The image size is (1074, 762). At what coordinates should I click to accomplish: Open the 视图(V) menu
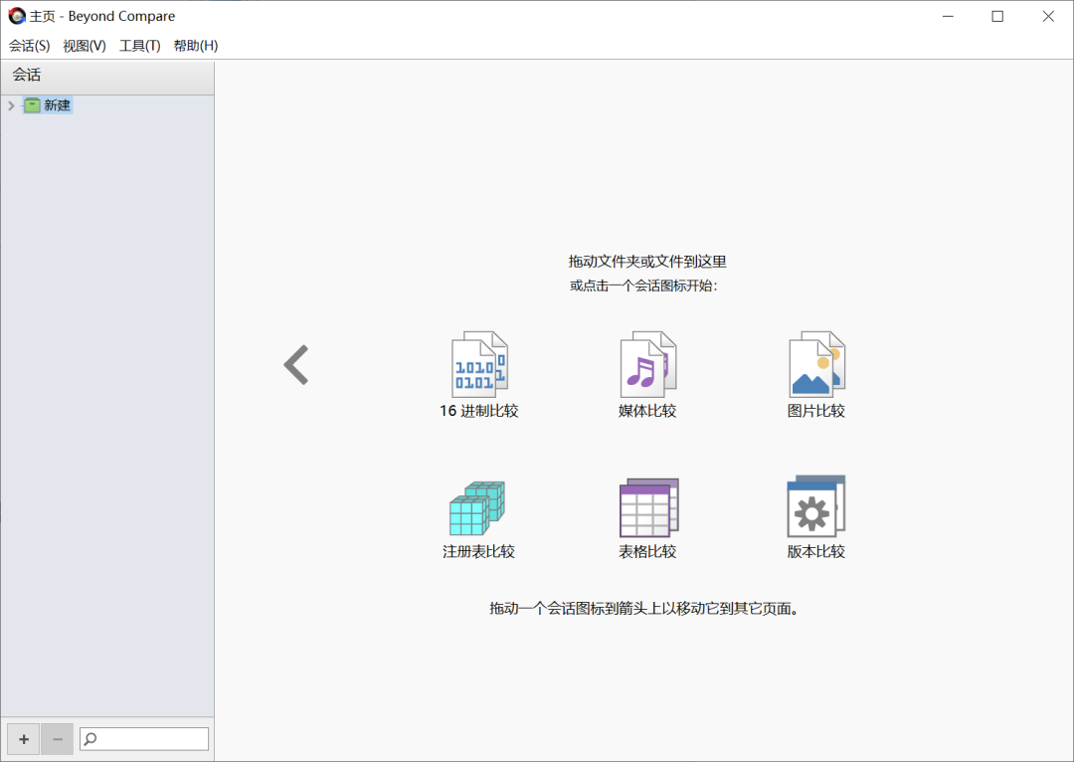pyautogui.click(x=85, y=46)
